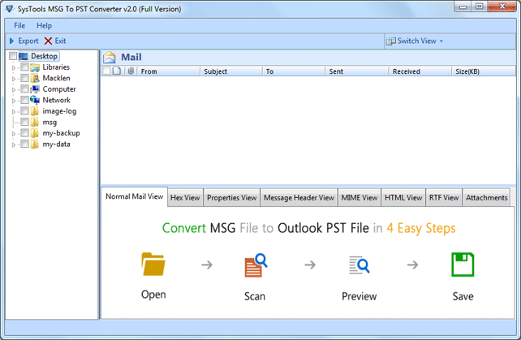Tick the Desktop checkbox
Viewport: 521px width, 340px height.
[13, 56]
